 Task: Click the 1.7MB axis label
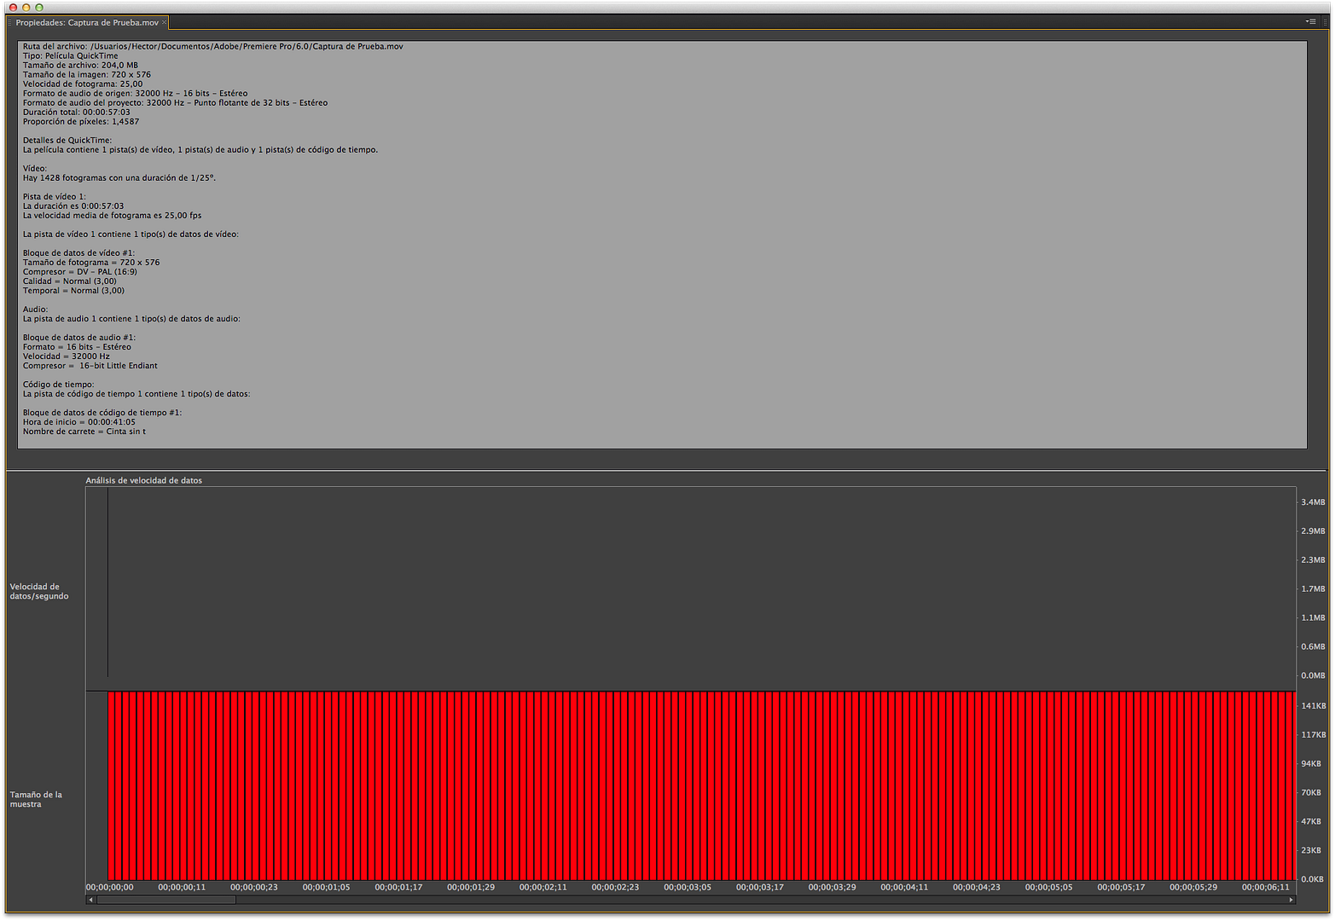[x=1313, y=589]
